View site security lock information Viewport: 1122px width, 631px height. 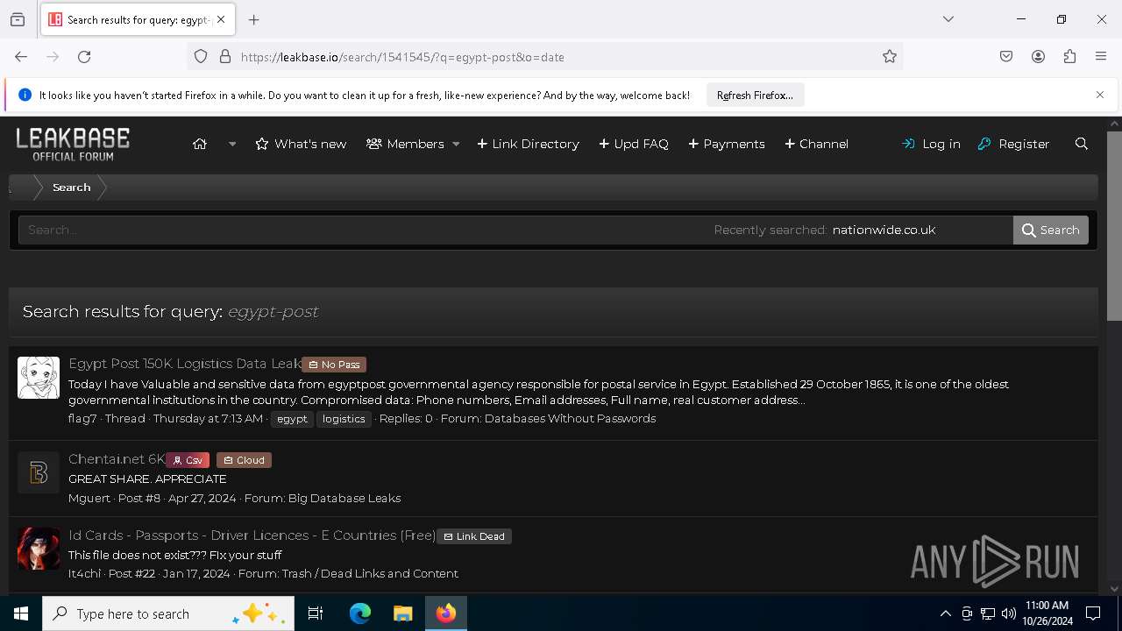(x=225, y=57)
